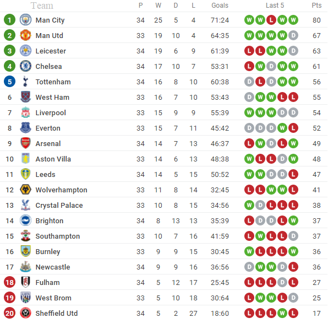Sort by the Goals column header
This screenshot has width=328, height=323.
(x=220, y=6)
